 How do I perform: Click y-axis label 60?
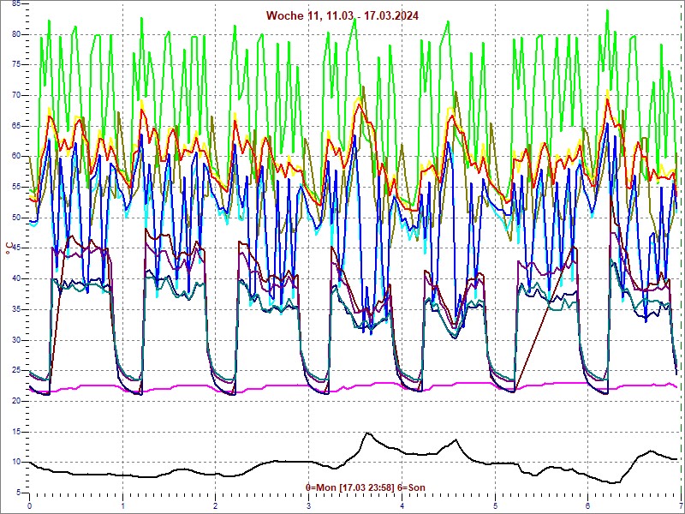[x=15, y=156]
